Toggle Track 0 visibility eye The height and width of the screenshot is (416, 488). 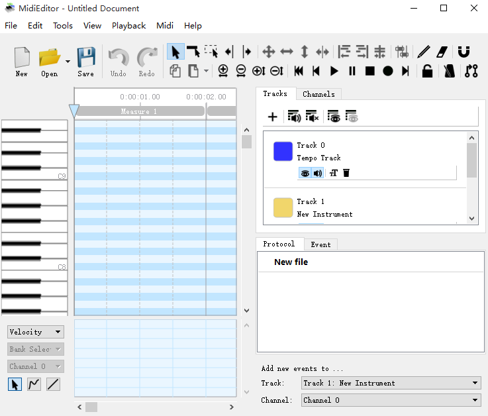coord(305,173)
